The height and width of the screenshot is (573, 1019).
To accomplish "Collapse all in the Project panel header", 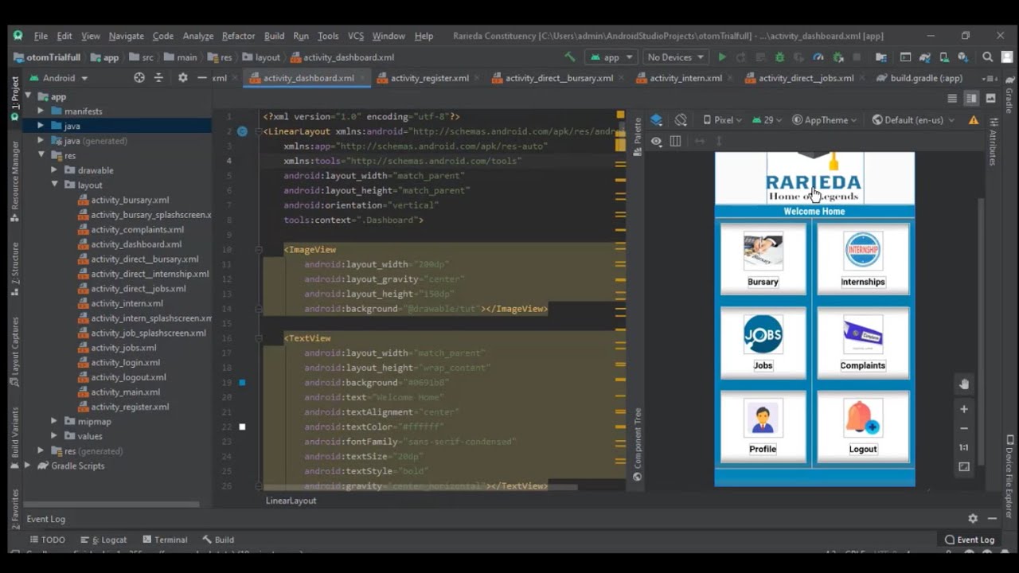I will point(158,78).
